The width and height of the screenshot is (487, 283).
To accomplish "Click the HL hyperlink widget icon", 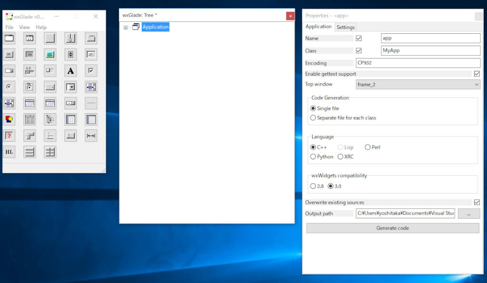I will 9,152.
